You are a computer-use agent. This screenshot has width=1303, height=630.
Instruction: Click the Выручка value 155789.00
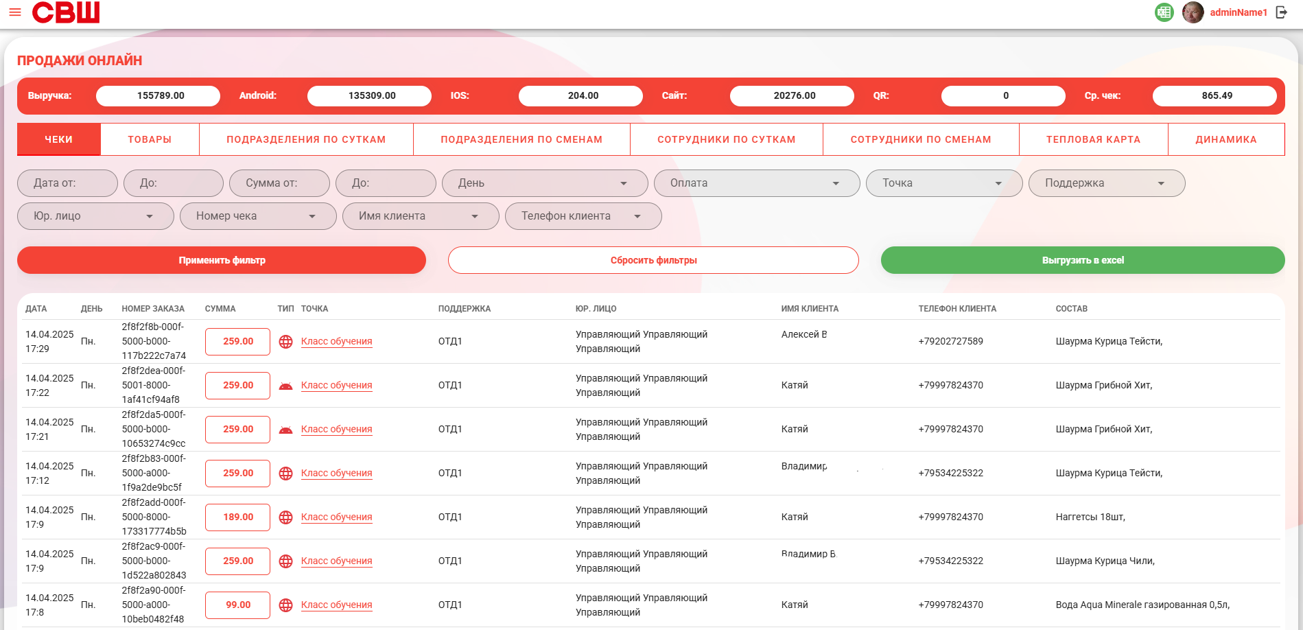[x=158, y=96]
